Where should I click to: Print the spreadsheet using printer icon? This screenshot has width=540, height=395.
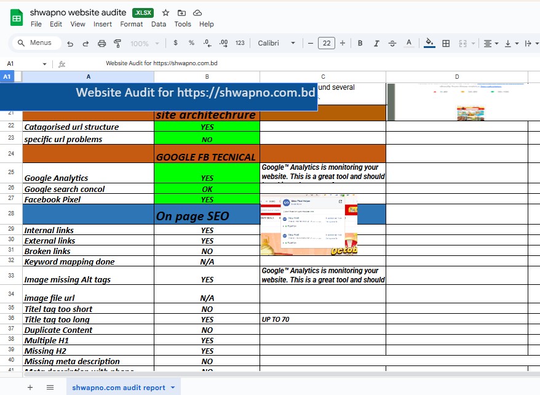point(102,44)
